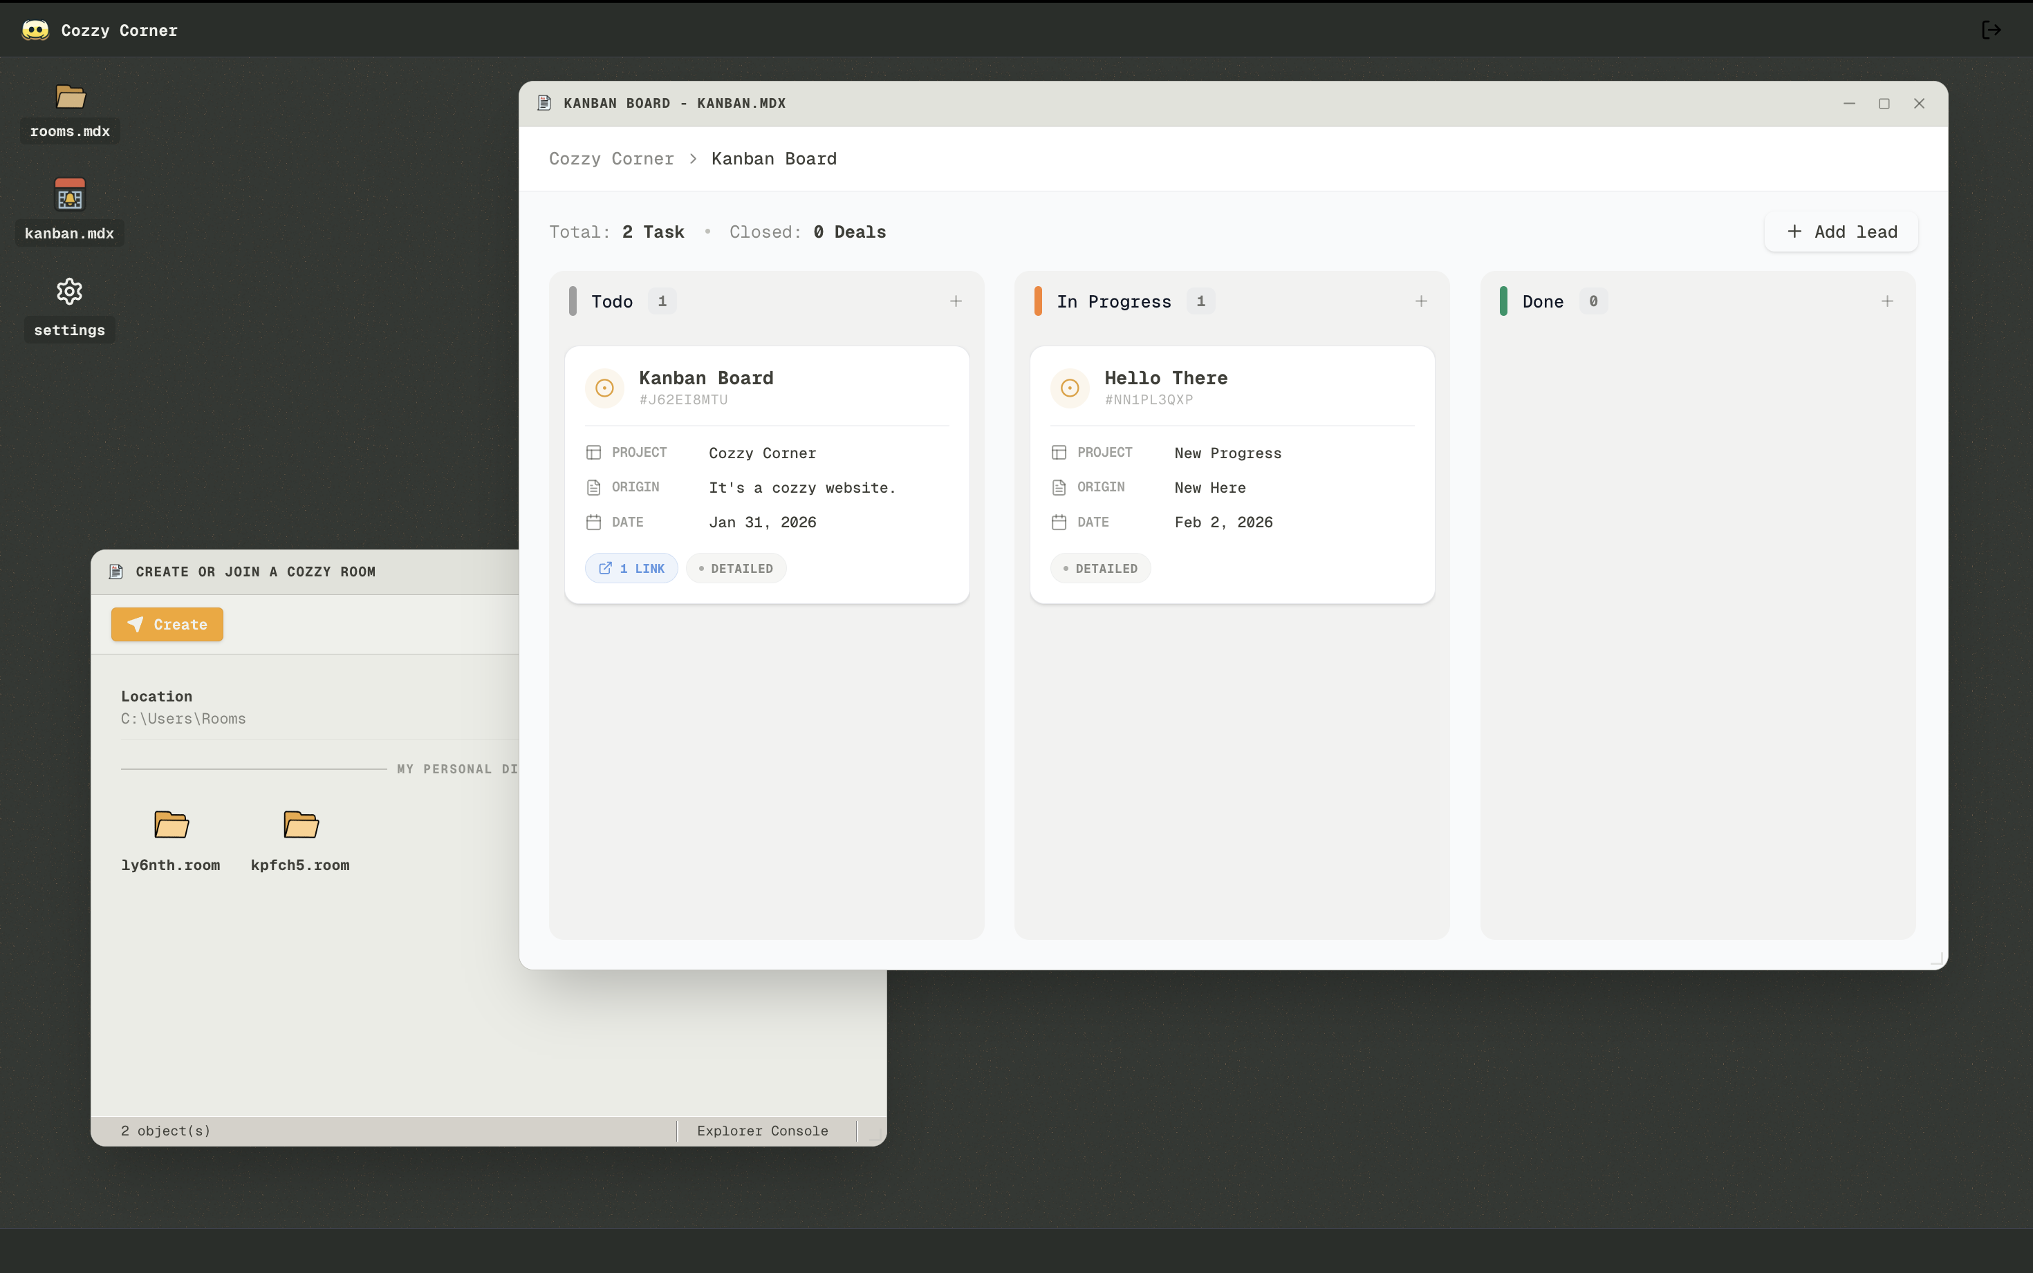Maximize the Kanban Board window

pyautogui.click(x=1884, y=104)
